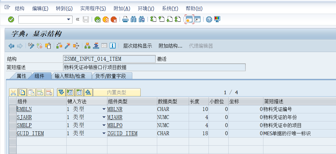Click the forward arrow in application toolbar

pos(19,46)
